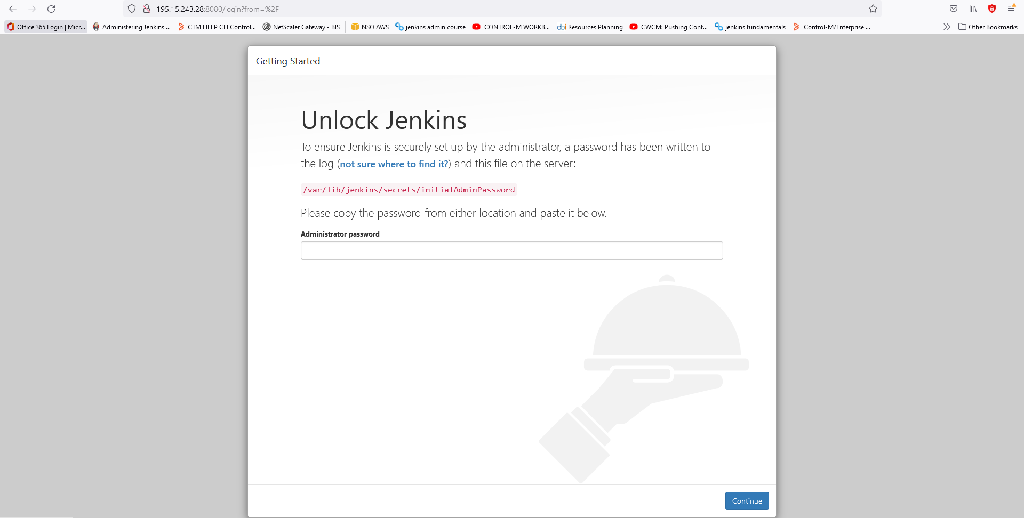Open the Other Bookmarks folder

(988, 27)
